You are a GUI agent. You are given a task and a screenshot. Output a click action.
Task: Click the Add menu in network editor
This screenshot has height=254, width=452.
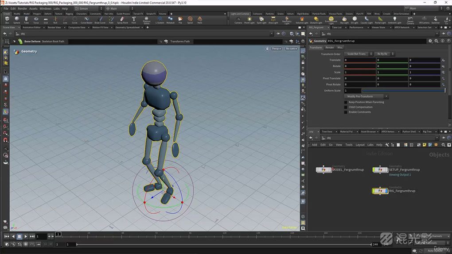coord(314,145)
